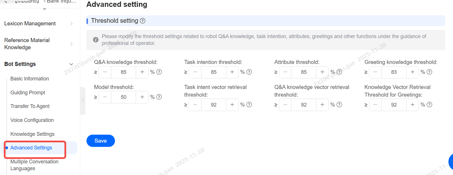Click help icon for Task intent vector retrieval
Screen dimensions: 453x175
click(x=249, y=105)
